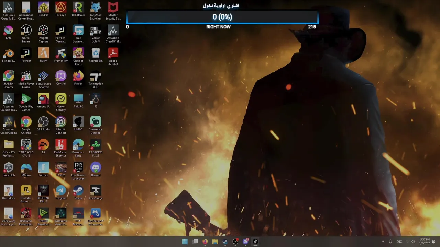Open the Google Chrome desktop shortcut
The width and height of the screenshot is (440, 247).
(26, 126)
